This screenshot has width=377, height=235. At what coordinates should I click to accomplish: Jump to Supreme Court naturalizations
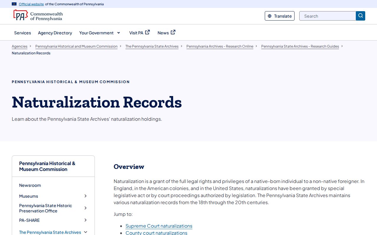click(159, 226)
